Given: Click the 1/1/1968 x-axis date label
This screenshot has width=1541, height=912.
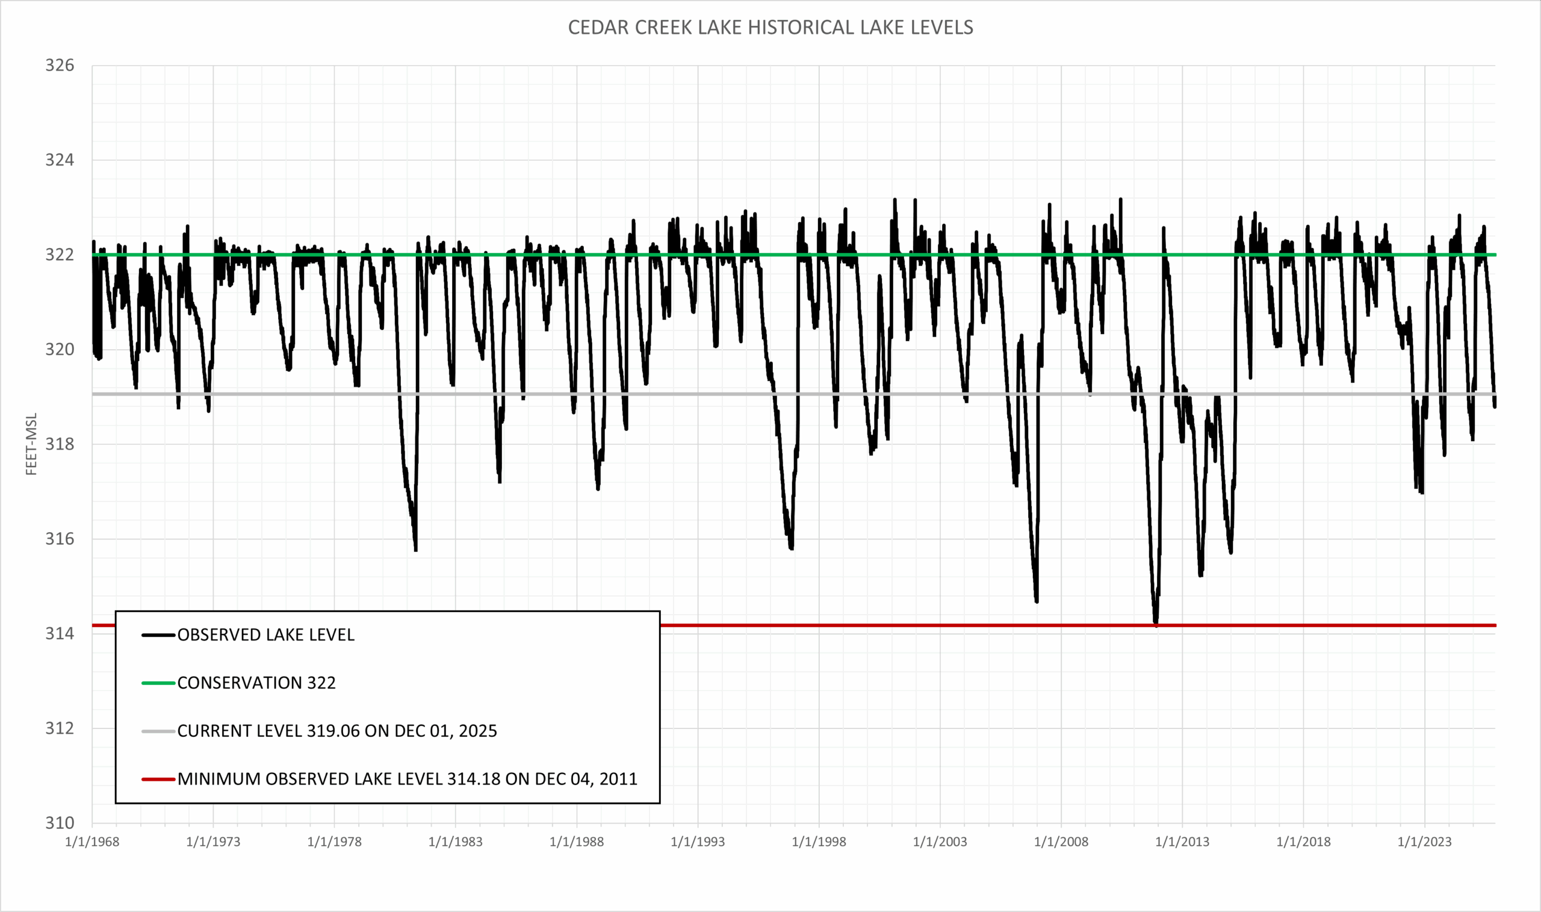Looking at the screenshot, I should pyautogui.click(x=92, y=842).
